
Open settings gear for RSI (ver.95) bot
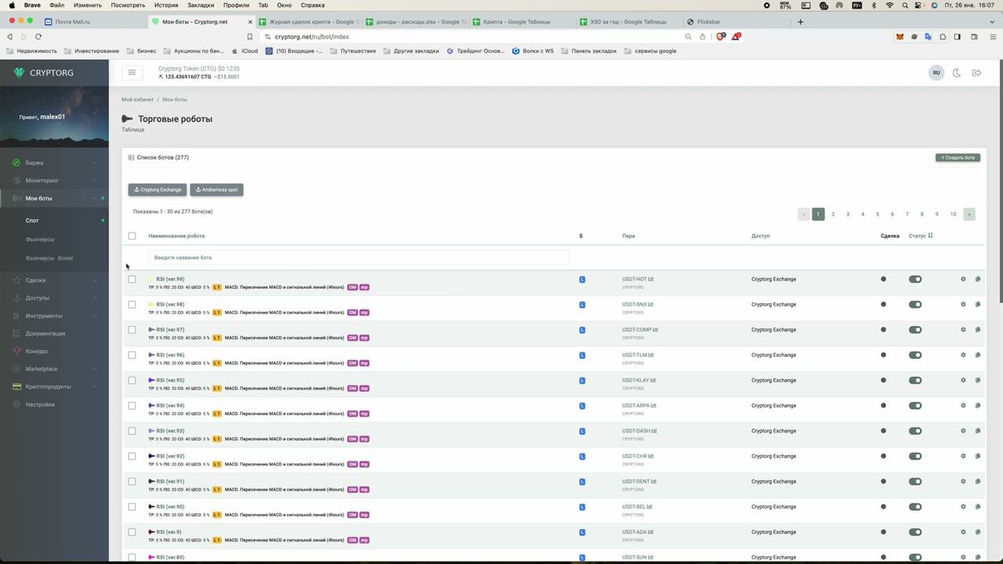click(x=963, y=380)
